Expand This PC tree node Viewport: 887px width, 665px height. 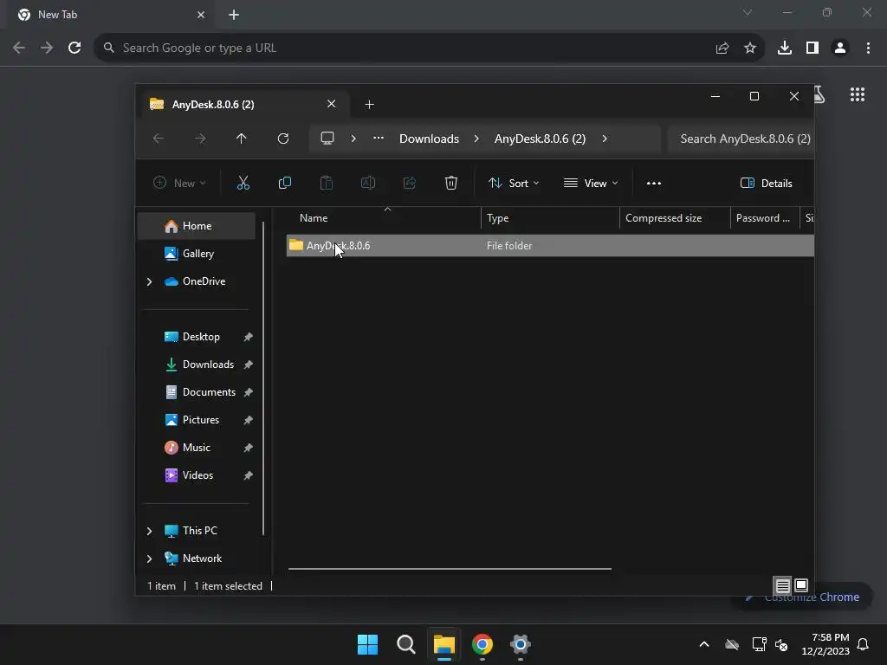pos(149,531)
